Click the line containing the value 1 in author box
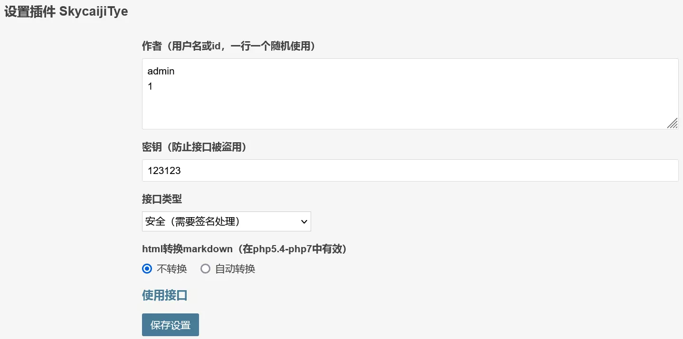 [150, 86]
